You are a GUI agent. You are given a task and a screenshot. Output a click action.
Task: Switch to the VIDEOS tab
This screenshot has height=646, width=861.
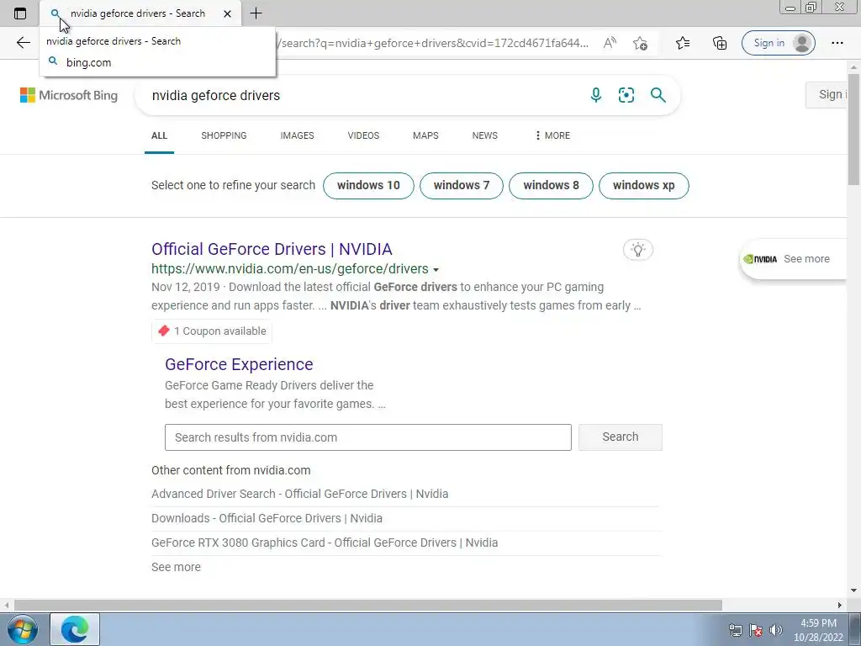(363, 135)
